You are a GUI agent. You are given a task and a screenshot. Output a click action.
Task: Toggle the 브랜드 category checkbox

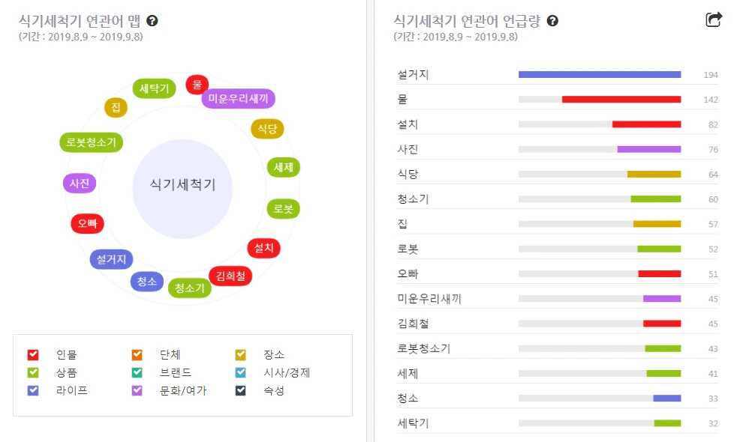tap(137, 372)
